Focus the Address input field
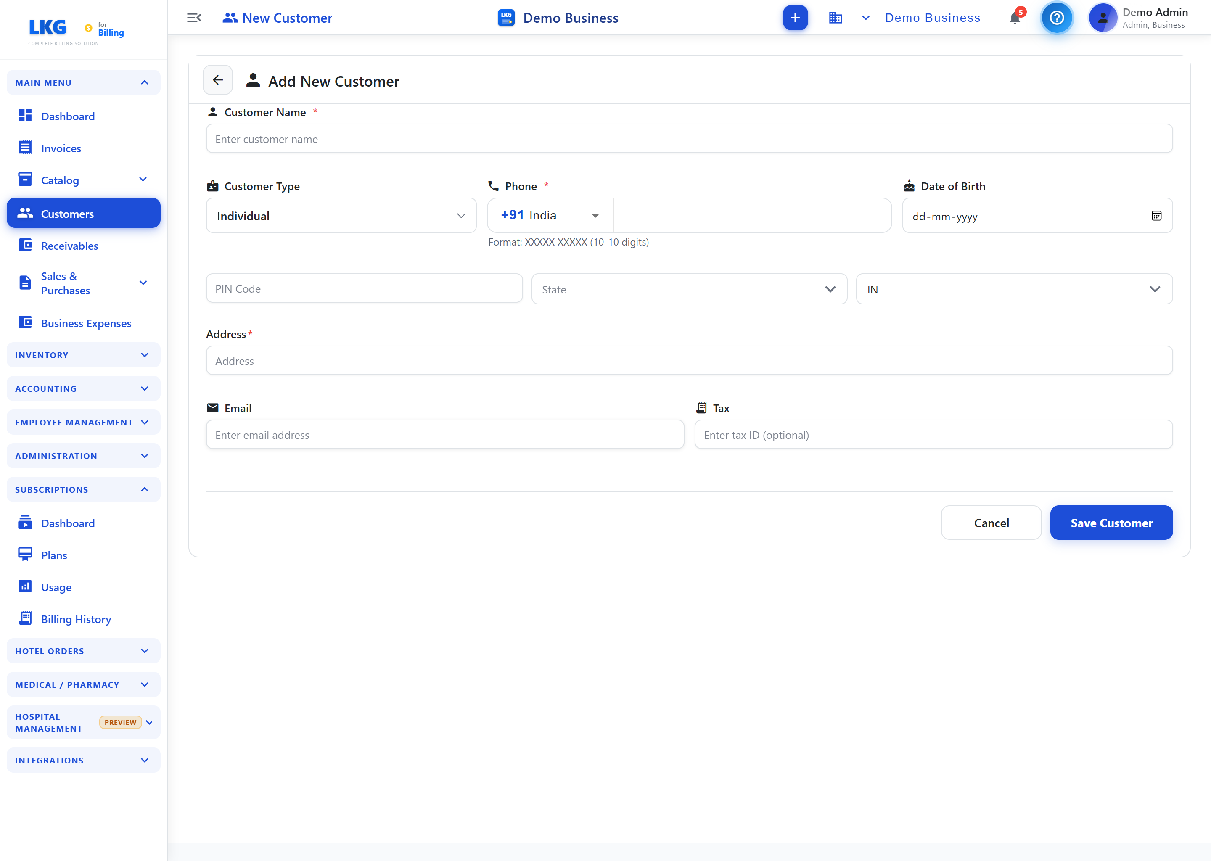This screenshot has width=1211, height=861. (689, 361)
